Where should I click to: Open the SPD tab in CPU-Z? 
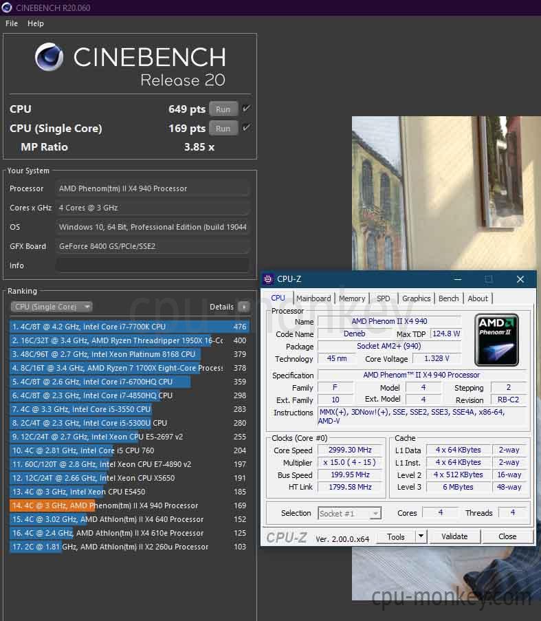pos(383,298)
